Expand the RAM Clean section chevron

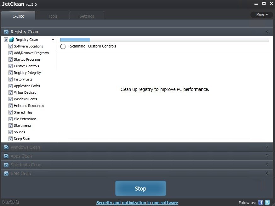tap(267, 173)
